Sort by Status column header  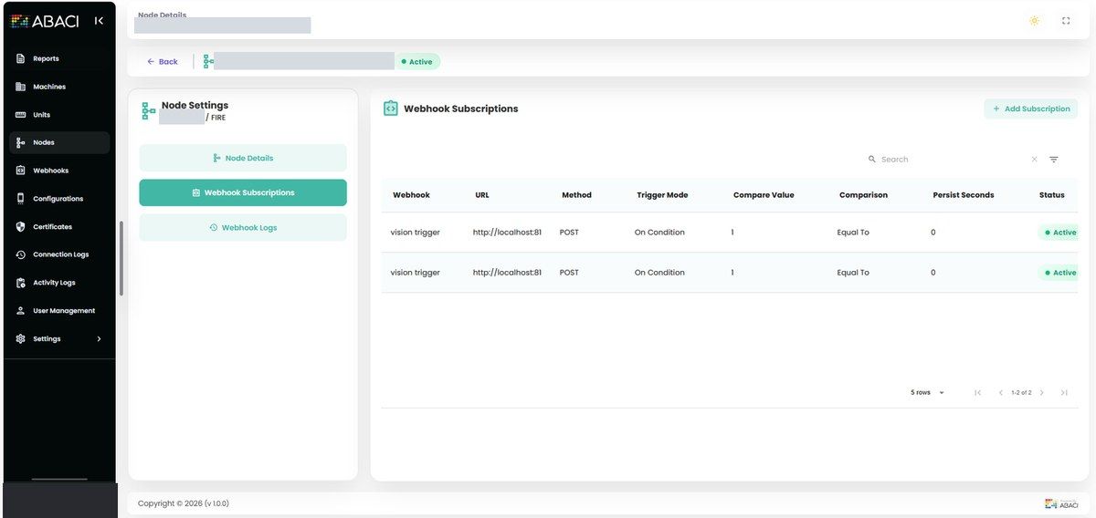(1052, 195)
